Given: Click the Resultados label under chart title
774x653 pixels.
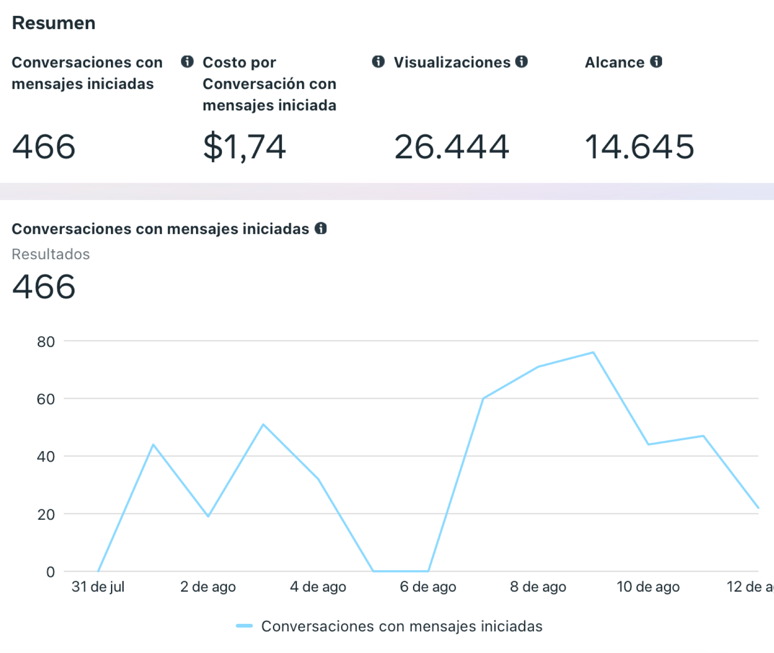Looking at the screenshot, I should (x=51, y=254).
